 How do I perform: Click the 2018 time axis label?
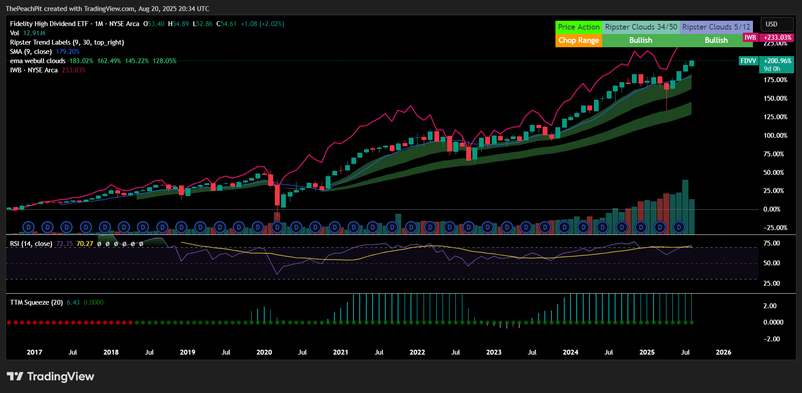tap(111, 352)
